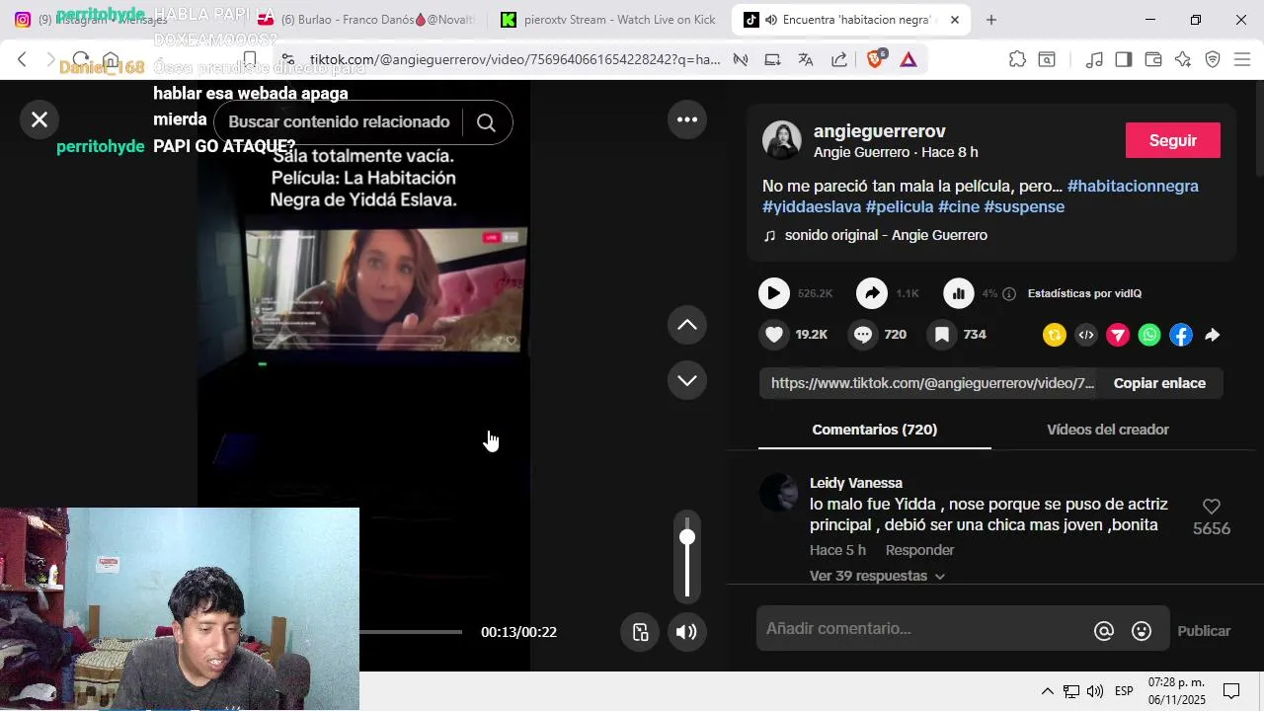Open Leidy Vanessa commenter avatar

778,493
